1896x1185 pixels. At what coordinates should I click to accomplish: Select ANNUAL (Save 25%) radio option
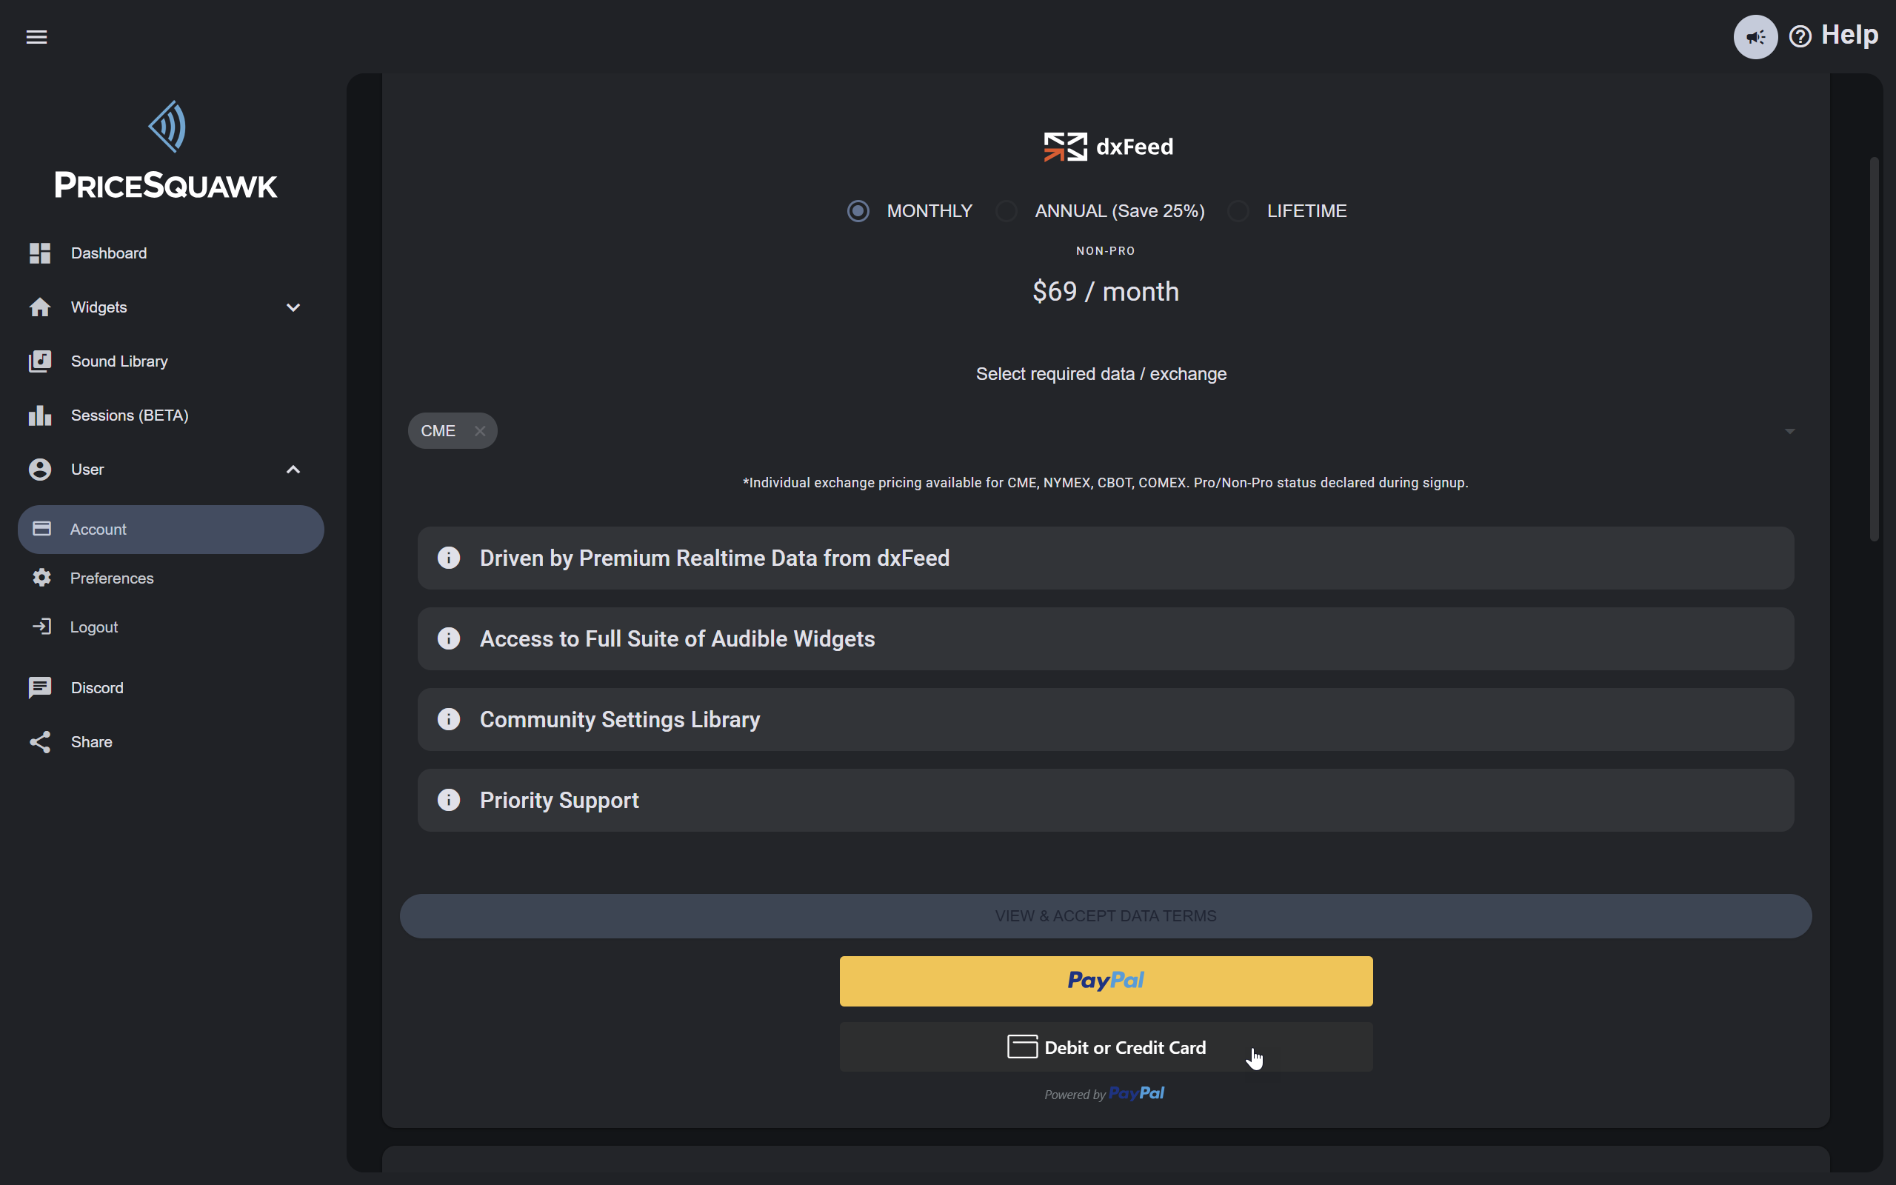click(x=1006, y=211)
